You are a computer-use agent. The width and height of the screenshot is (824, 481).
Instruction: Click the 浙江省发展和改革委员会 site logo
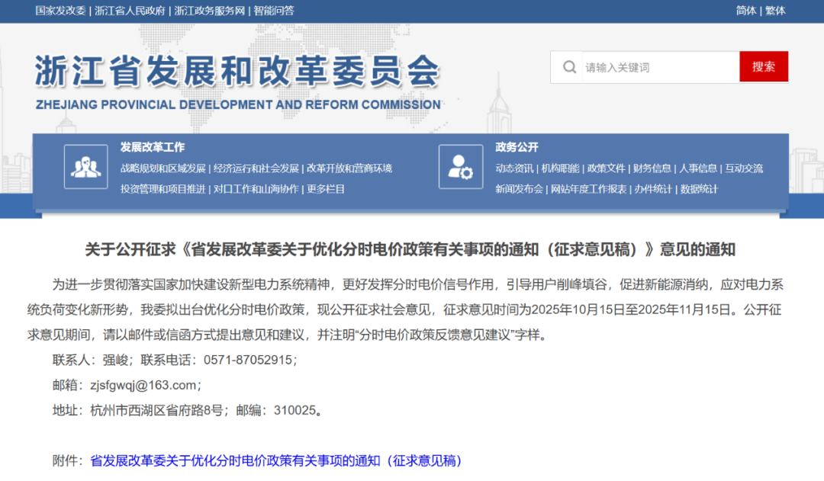[x=237, y=80]
